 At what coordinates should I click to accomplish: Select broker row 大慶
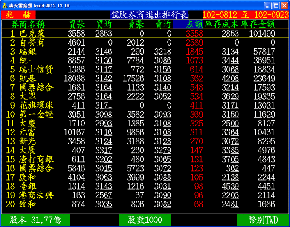pos(145,124)
